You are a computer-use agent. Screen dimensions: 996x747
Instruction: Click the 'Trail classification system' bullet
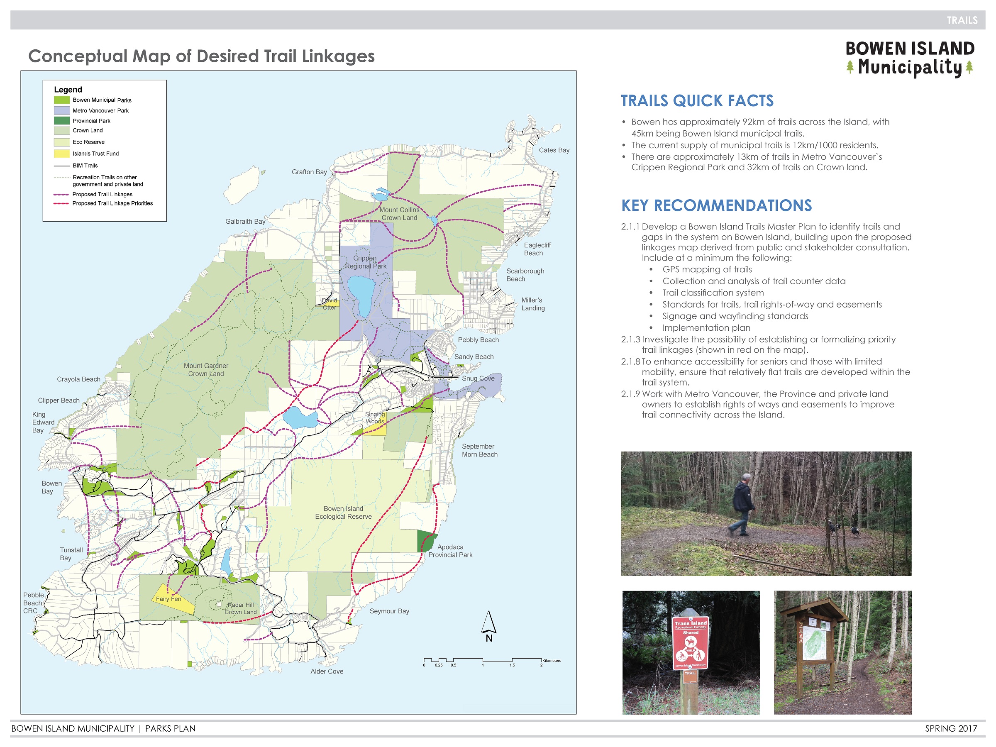[713, 293]
